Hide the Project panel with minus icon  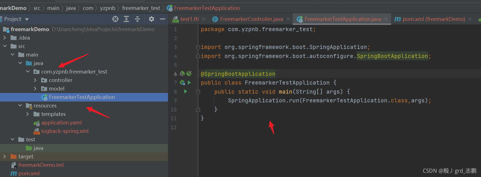pos(162,19)
